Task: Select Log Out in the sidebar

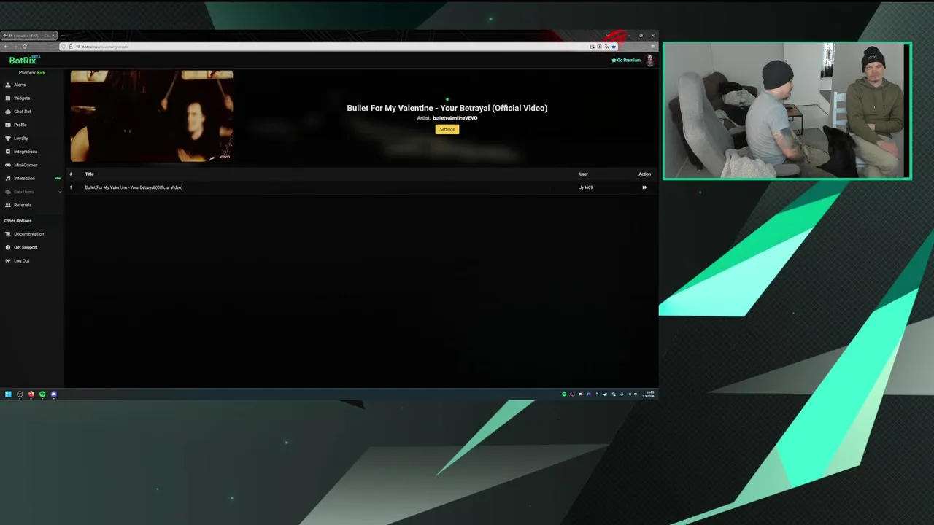Action: (x=22, y=260)
